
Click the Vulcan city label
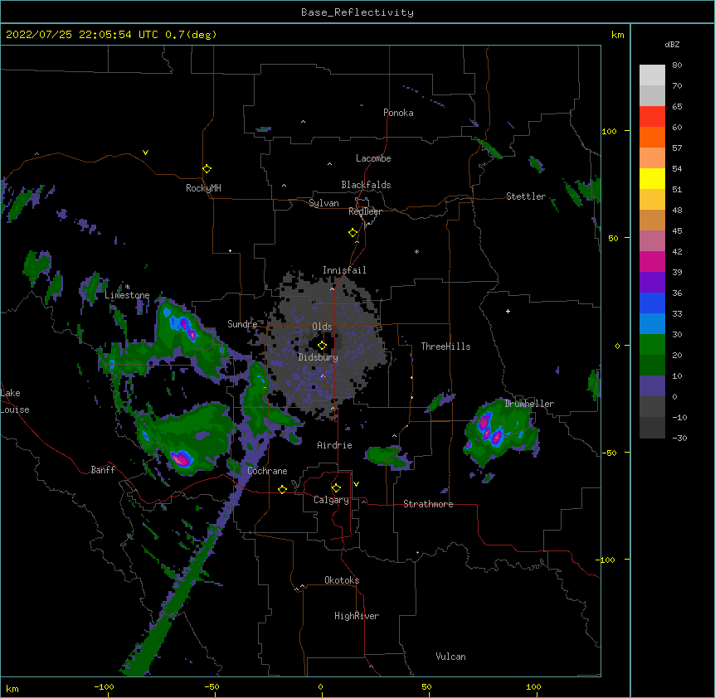click(x=450, y=657)
